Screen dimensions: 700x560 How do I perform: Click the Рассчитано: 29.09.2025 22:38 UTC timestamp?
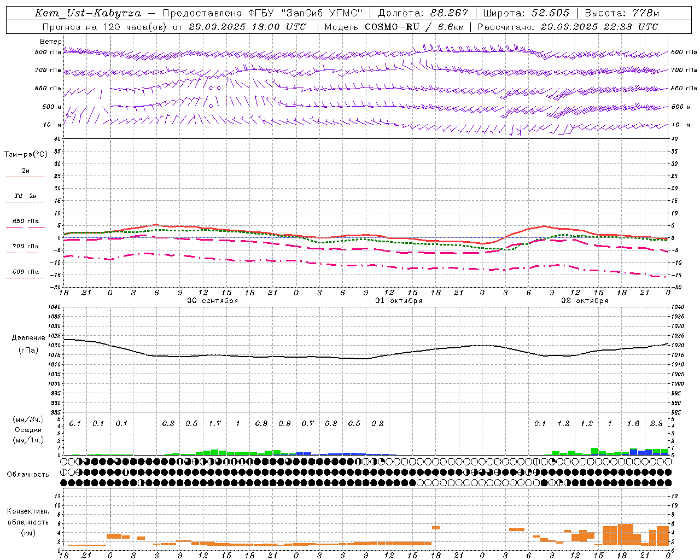(568, 27)
